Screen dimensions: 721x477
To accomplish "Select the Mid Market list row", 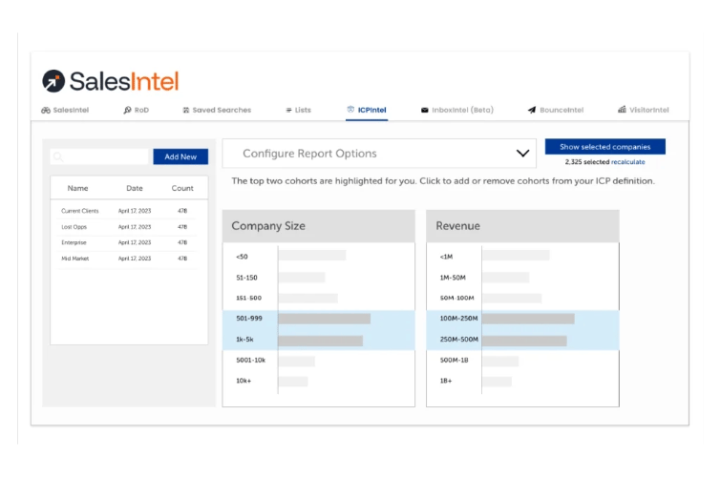I will click(129, 259).
